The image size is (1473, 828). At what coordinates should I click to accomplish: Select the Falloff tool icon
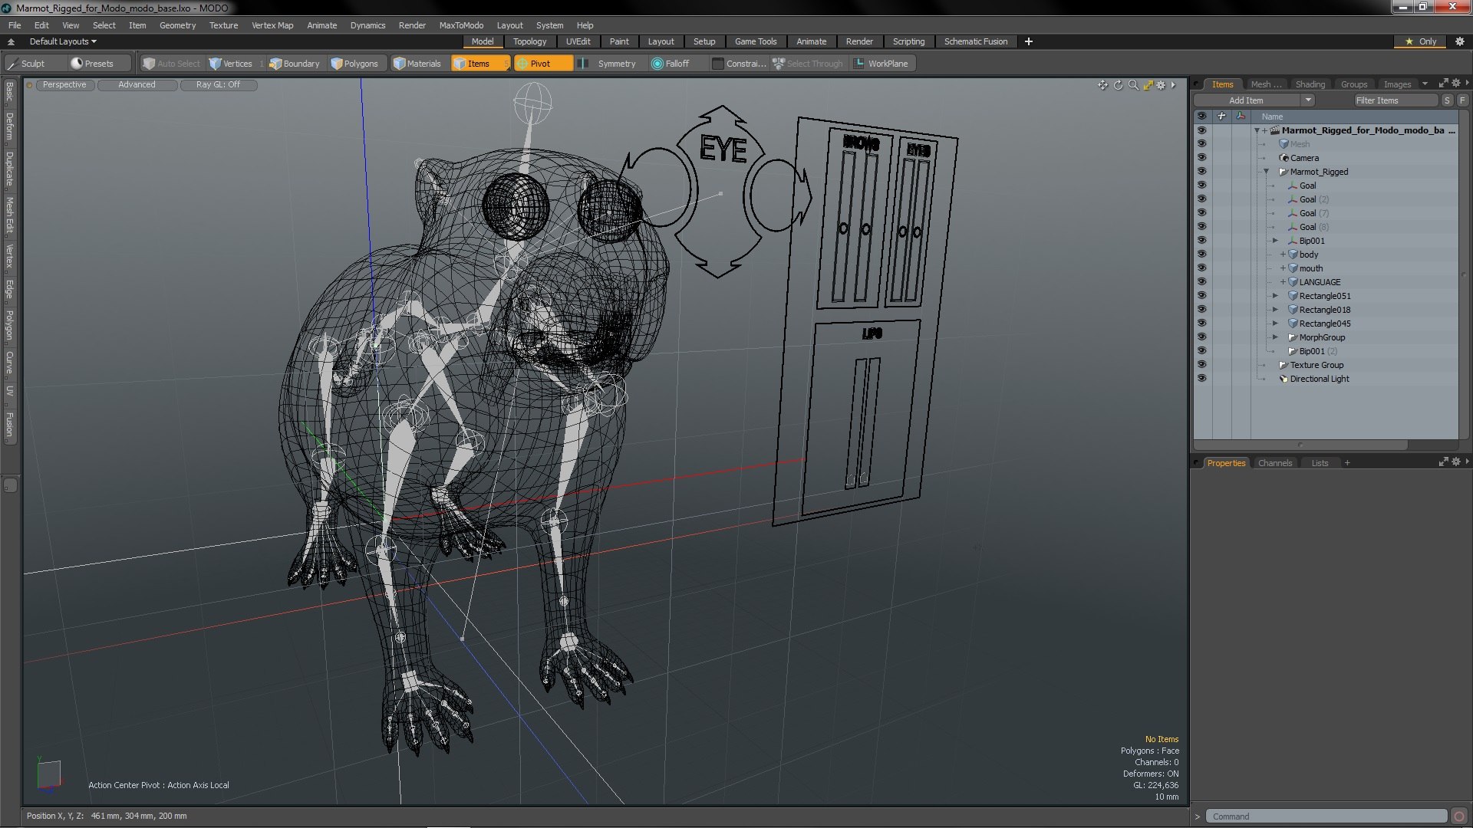click(x=656, y=64)
